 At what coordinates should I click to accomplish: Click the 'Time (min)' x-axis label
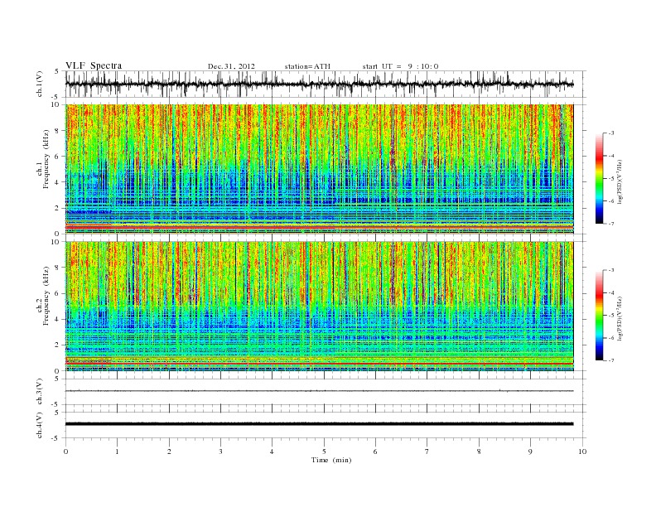pos(331,460)
